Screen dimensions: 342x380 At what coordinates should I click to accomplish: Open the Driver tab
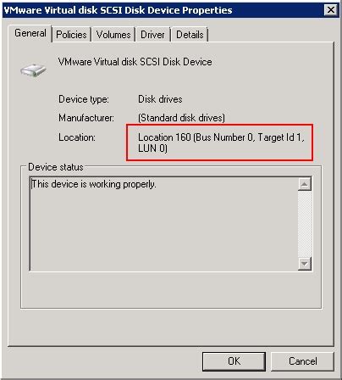(152, 35)
